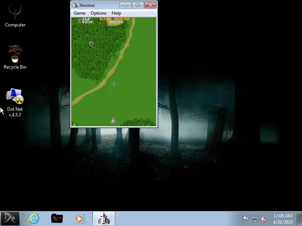This screenshot has height=226, width=302.
Task: Click the Xevious title bar app icon
Action: [x=75, y=5]
